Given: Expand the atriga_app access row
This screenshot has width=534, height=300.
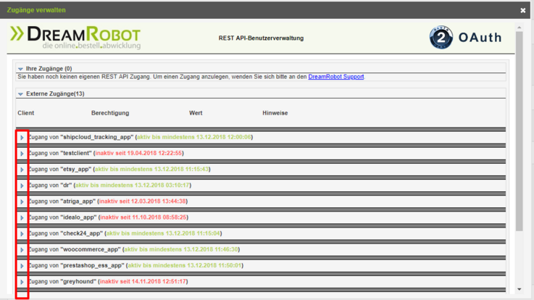Looking at the screenshot, I should point(22,201).
